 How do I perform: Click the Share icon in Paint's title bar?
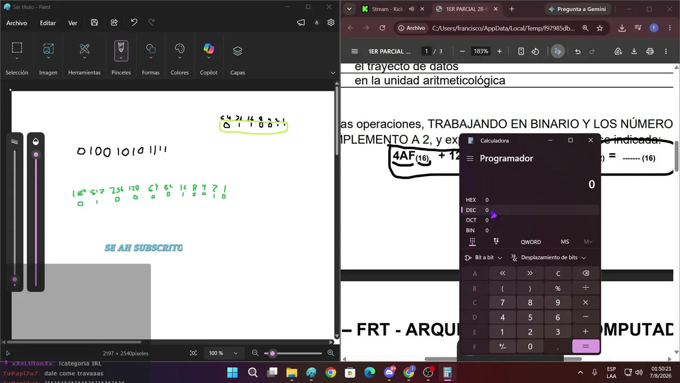(x=114, y=23)
